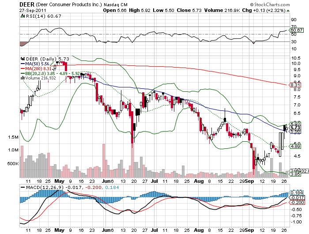Click the upper band 5.92 tag

tap(295, 124)
